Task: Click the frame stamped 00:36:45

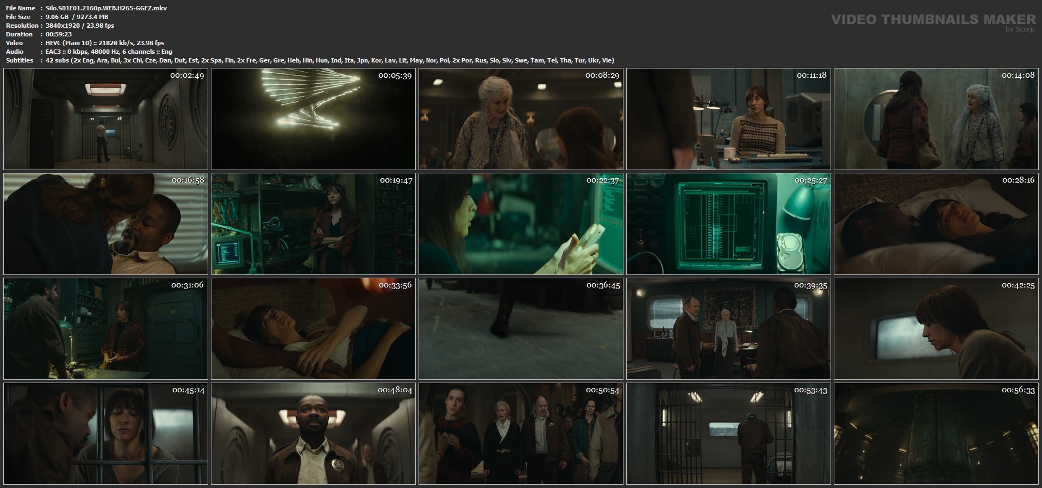Action: point(521,329)
